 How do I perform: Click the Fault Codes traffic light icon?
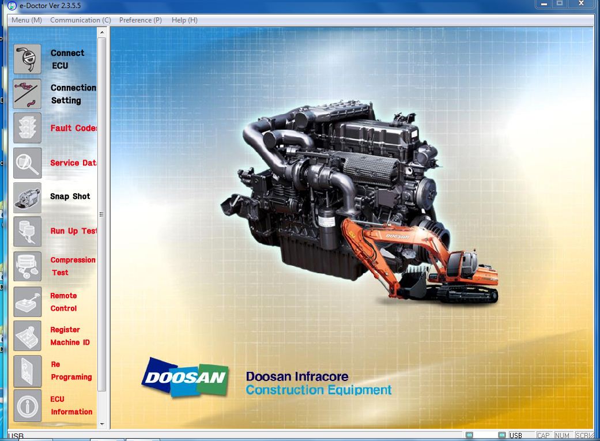(27, 128)
